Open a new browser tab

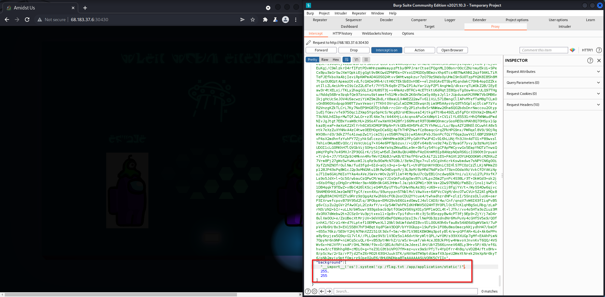85,8
